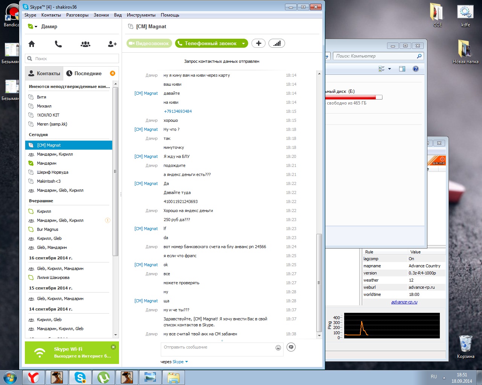Open the 'через Skype' send-via dropdown
Screen dimensions: 482x385
point(180,362)
